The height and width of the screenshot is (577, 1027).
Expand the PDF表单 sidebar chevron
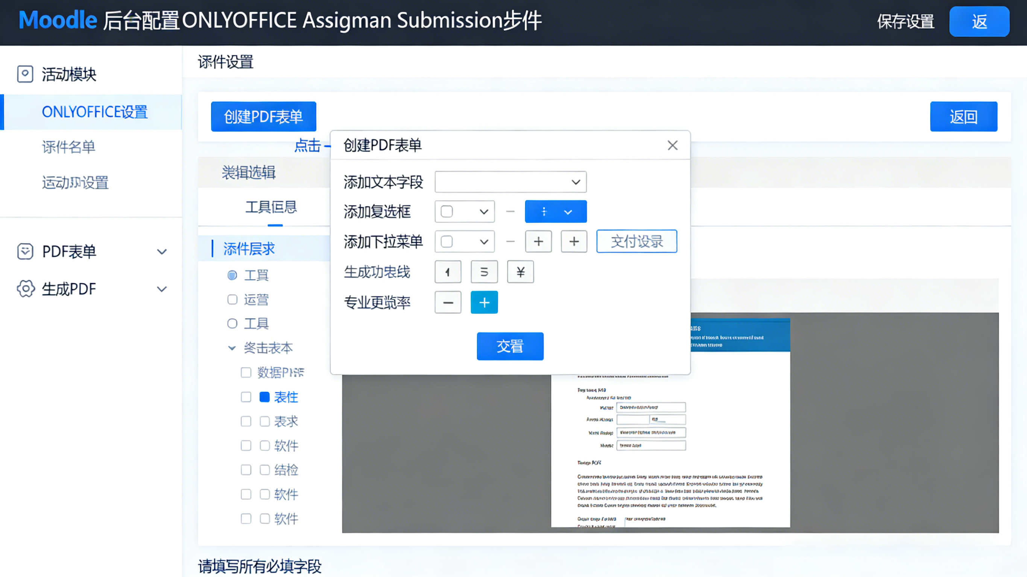coord(162,252)
